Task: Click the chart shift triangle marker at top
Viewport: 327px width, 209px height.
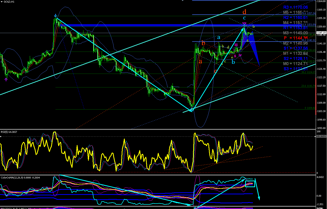Action: [183, 1]
